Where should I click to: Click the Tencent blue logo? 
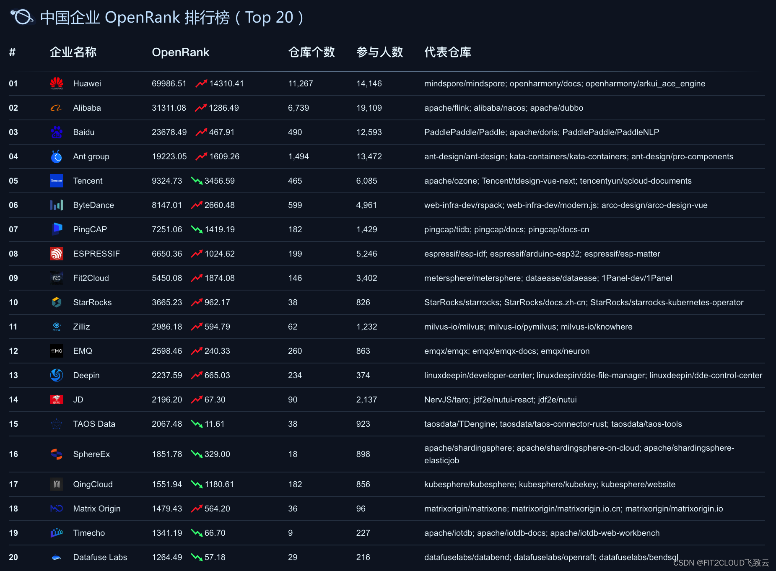pyautogui.click(x=57, y=181)
